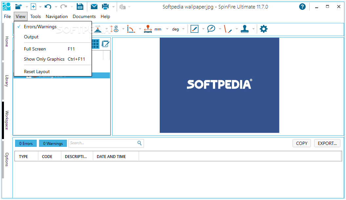Expand the print options dropdown arrow
The image size is (346, 200).
click(x=113, y=7)
